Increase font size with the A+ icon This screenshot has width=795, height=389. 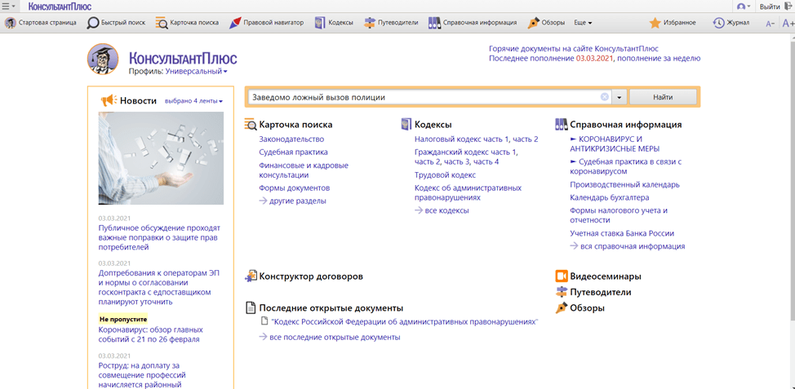click(788, 24)
